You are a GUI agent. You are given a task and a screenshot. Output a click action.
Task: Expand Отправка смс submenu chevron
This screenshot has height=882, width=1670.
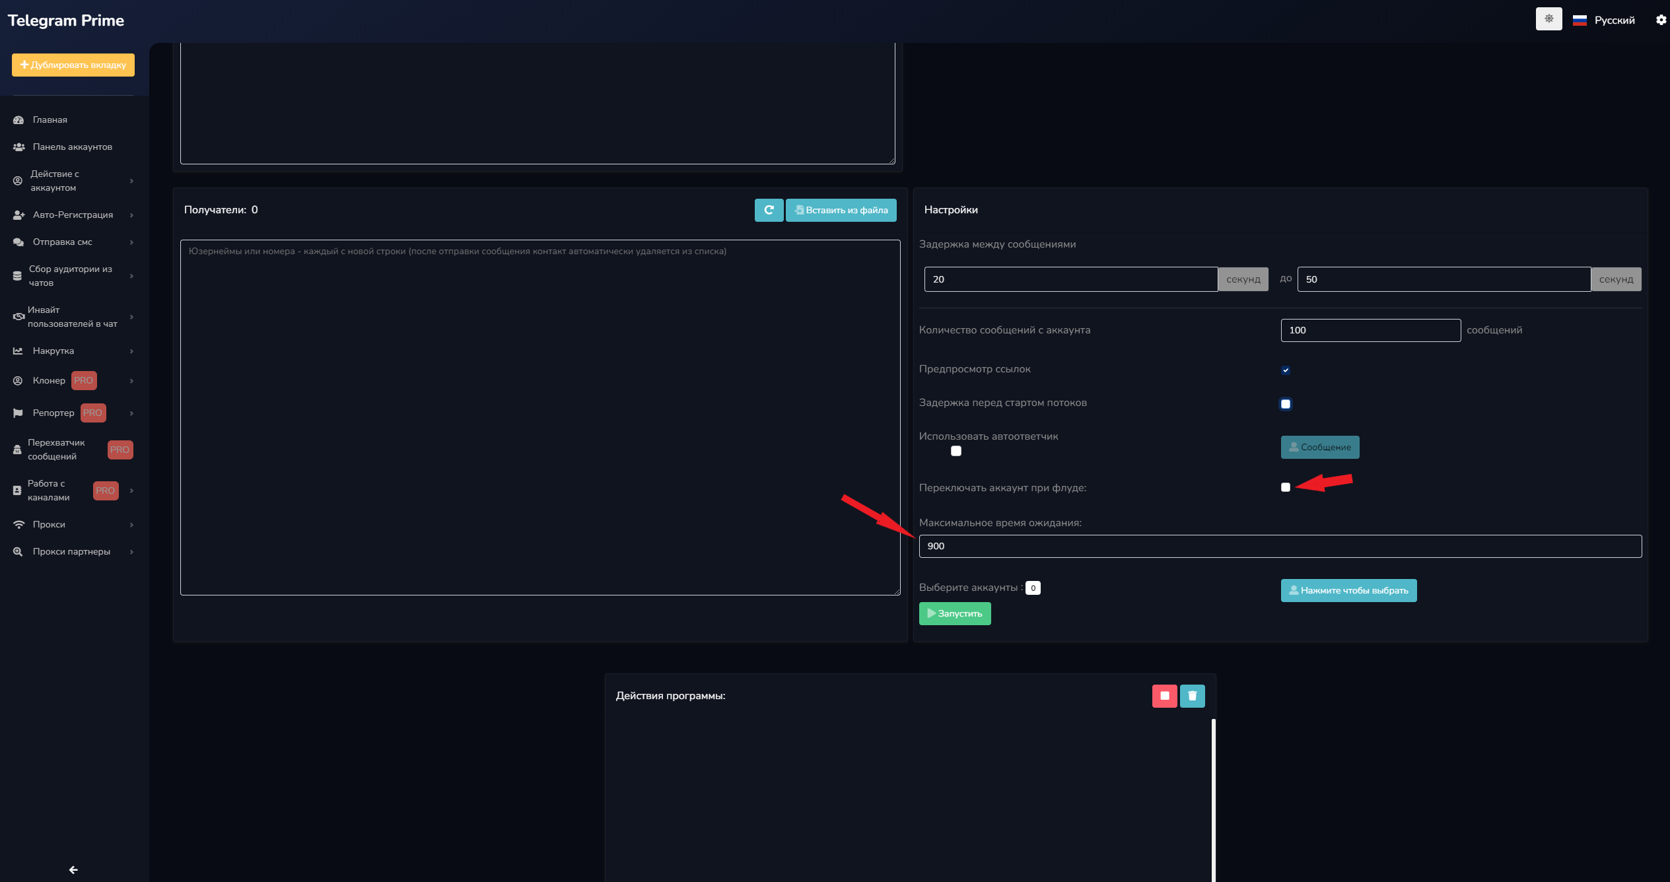(131, 242)
